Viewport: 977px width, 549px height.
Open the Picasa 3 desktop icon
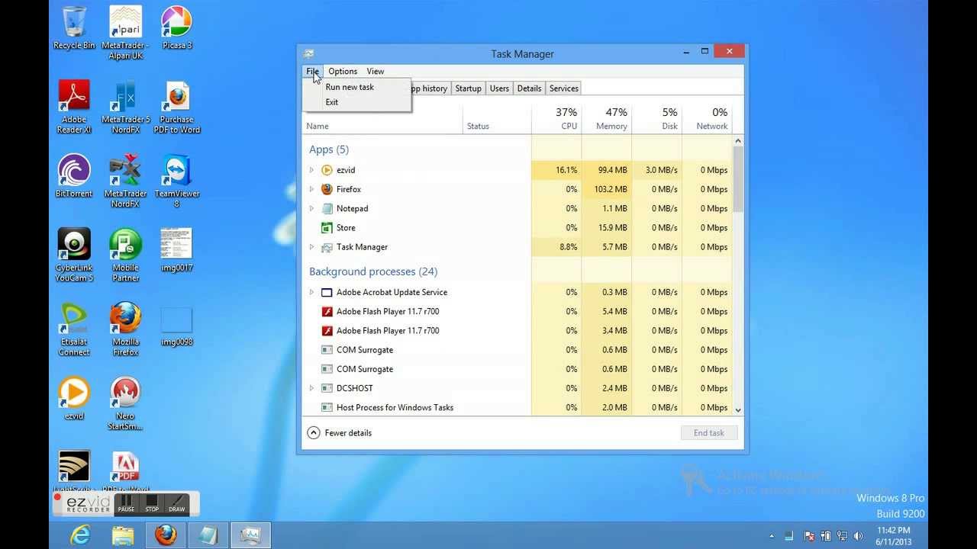(x=177, y=28)
